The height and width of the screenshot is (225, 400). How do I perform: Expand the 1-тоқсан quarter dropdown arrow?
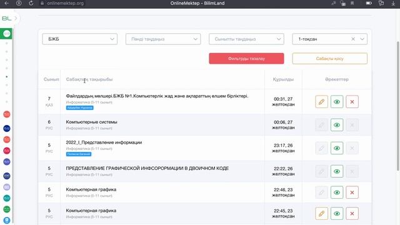click(x=362, y=39)
